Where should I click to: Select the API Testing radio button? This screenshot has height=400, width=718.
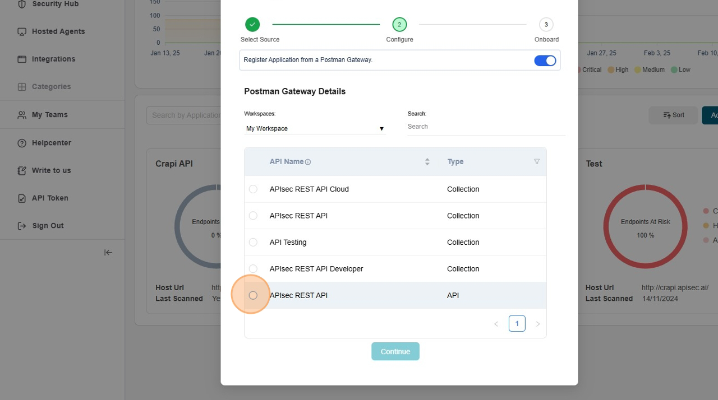tap(253, 243)
